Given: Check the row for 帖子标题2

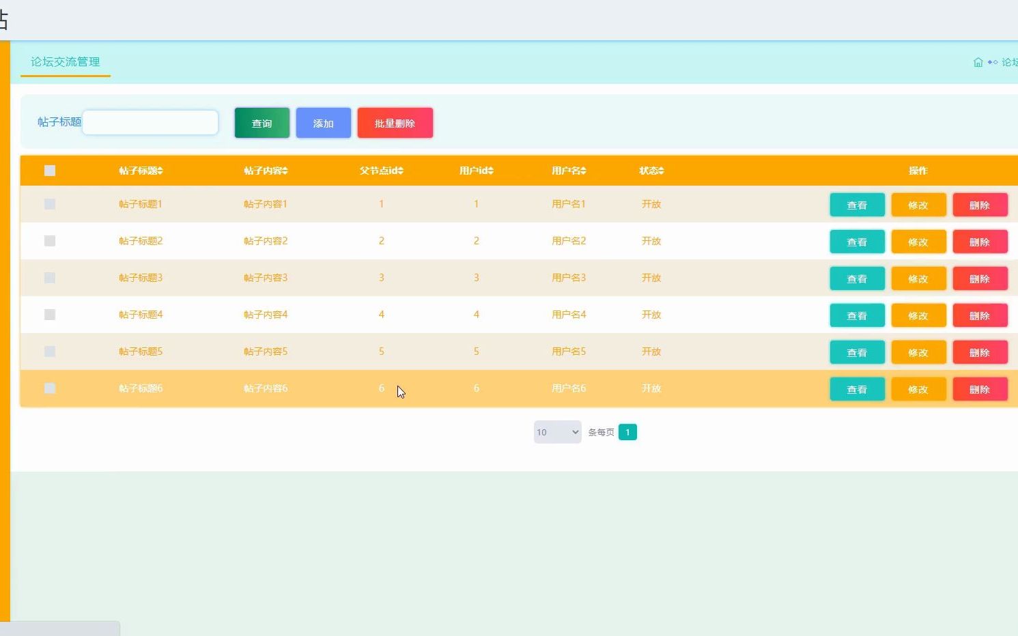Looking at the screenshot, I should (x=50, y=241).
